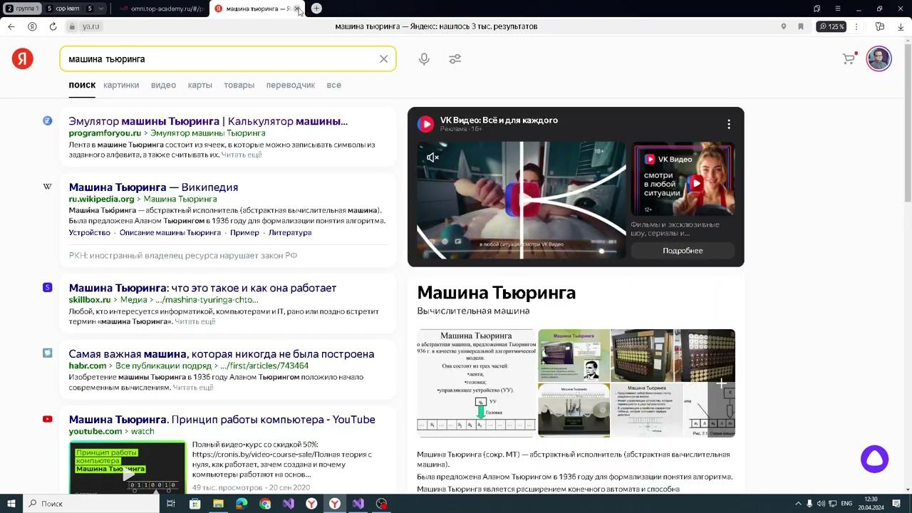
Task: Open the browser hamburger menu
Action: point(838,9)
